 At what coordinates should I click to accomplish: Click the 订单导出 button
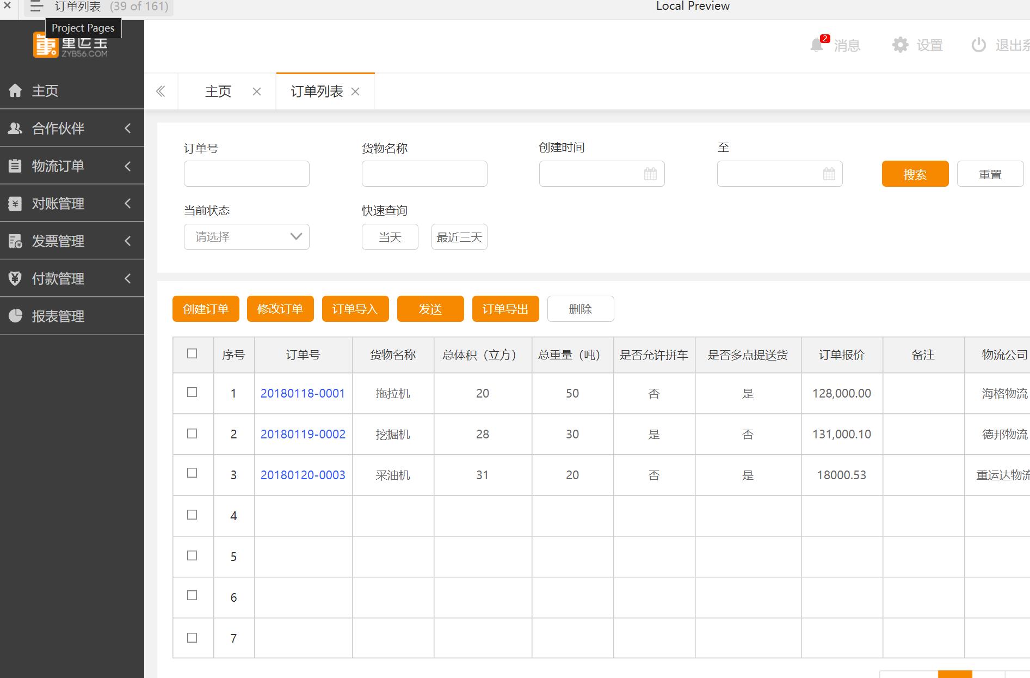pyautogui.click(x=505, y=309)
